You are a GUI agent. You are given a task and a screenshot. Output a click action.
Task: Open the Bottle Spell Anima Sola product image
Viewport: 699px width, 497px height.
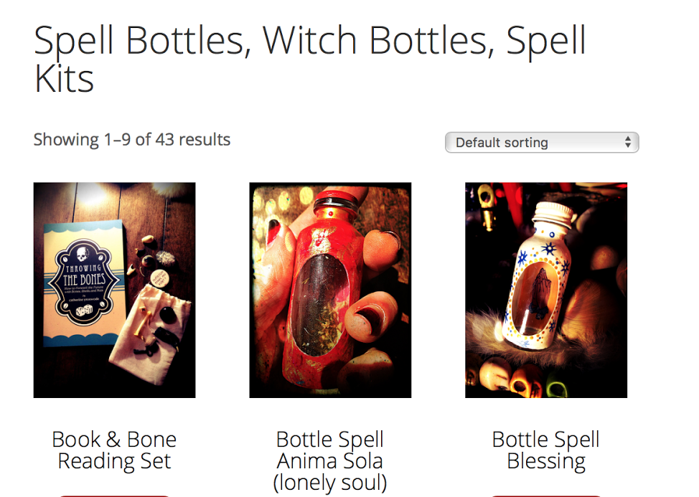(330, 290)
